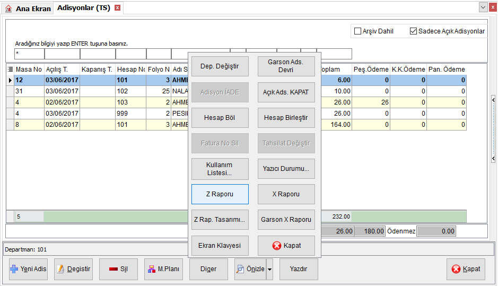The width and height of the screenshot is (498, 286).
Task: Click the Dep. Değiştir button
Action: [x=220, y=66]
